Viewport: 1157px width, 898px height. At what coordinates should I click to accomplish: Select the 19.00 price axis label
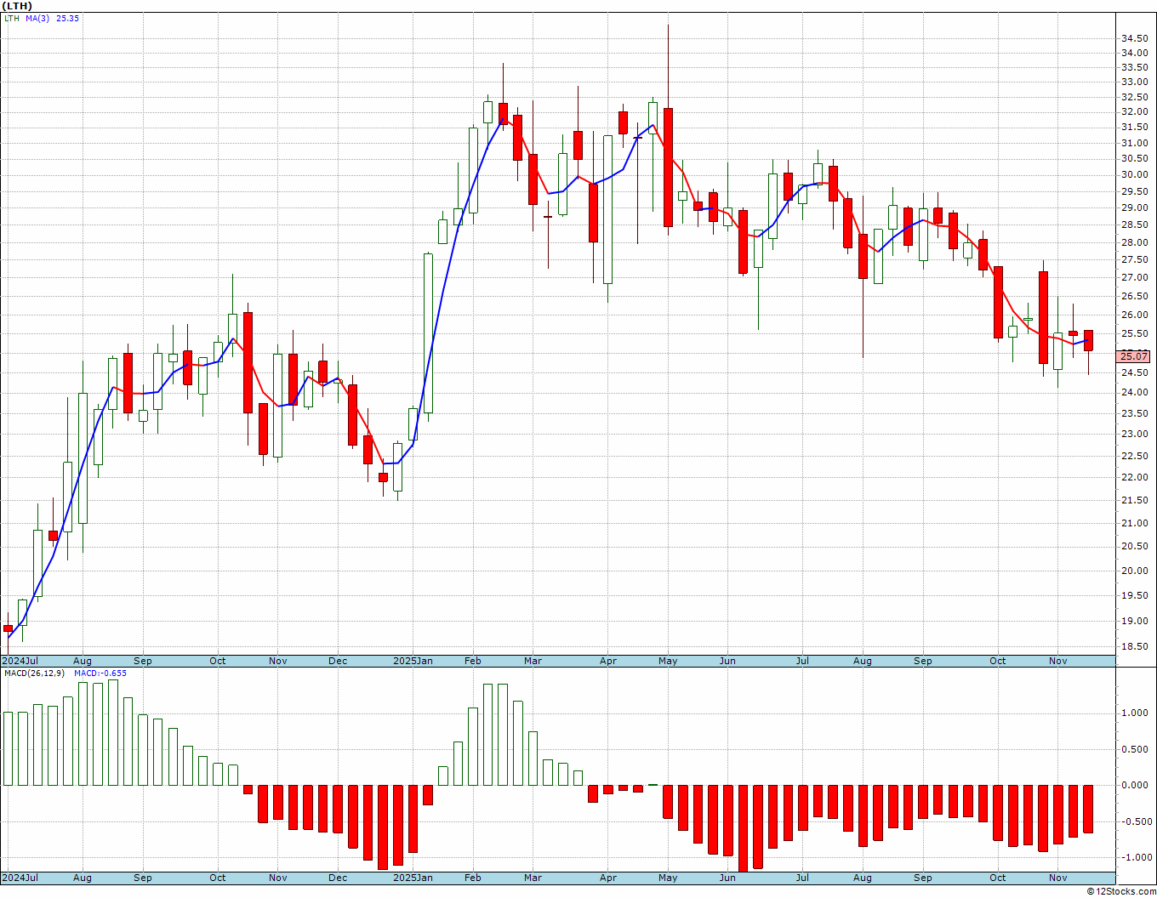(1135, 621)
